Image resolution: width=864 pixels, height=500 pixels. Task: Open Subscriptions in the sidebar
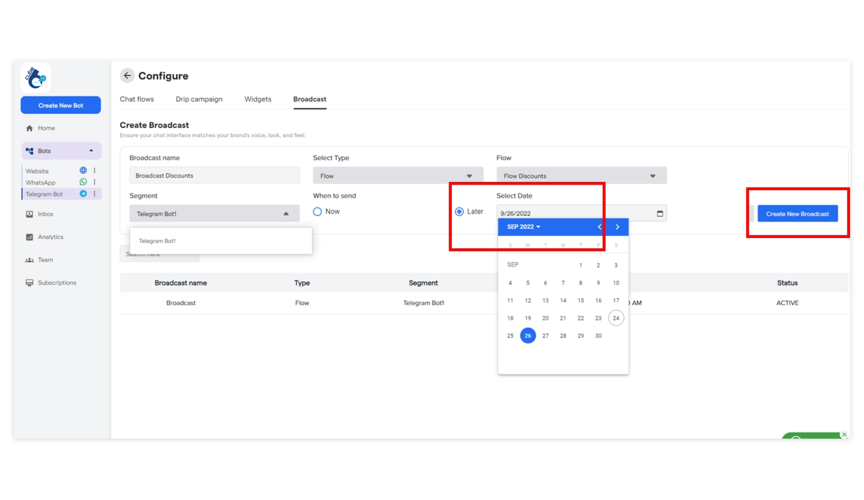57,283
